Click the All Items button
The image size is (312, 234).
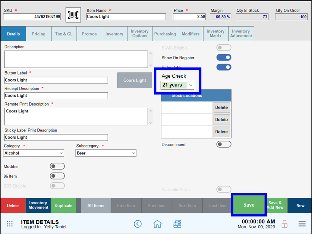tap(96, 205)
